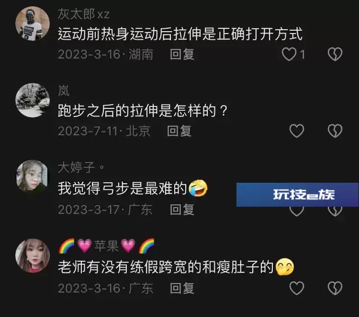Image resolution: width=359 pixels, height=317 pixels.
Task: Like 岚's comment about running stretches
Action: point(297,131)
